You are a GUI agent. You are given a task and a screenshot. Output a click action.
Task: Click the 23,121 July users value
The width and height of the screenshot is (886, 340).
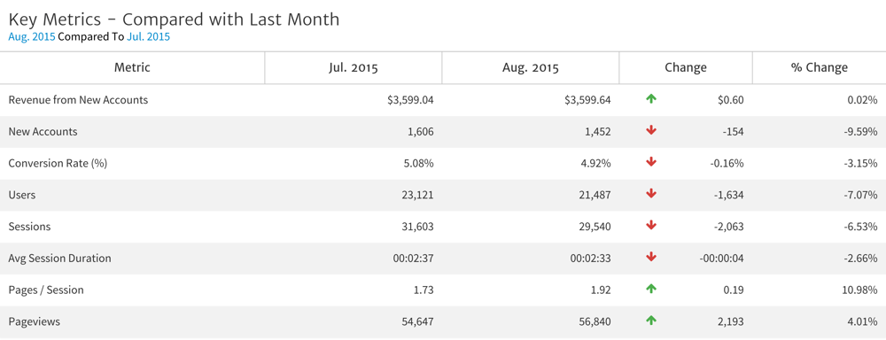click(417, 195)
